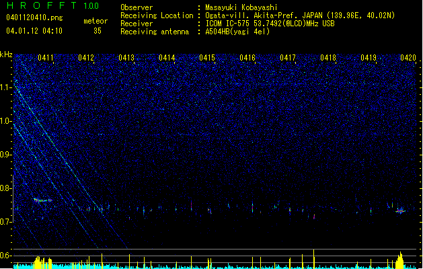Click the 1.1 kHz axis label
423x269 pixels.
[6, 87]
